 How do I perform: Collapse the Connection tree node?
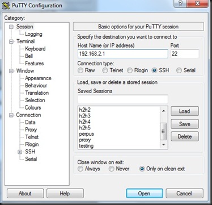coord(11,115)
